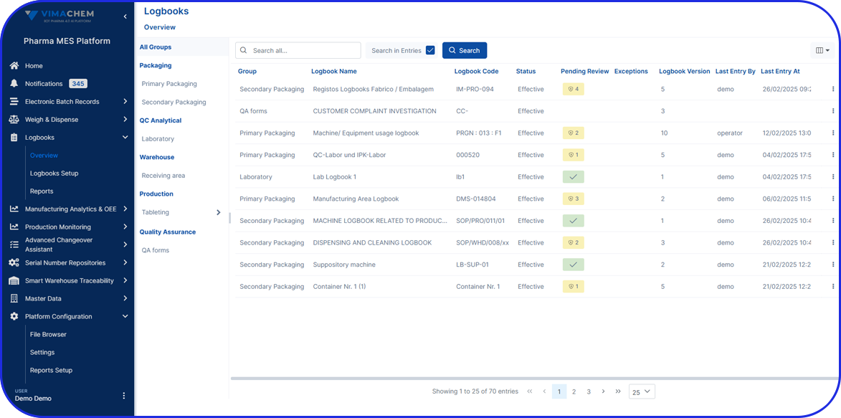
Task: Select Reports under Logbooks
Action: pyautogui.click(x=42, y=191)
